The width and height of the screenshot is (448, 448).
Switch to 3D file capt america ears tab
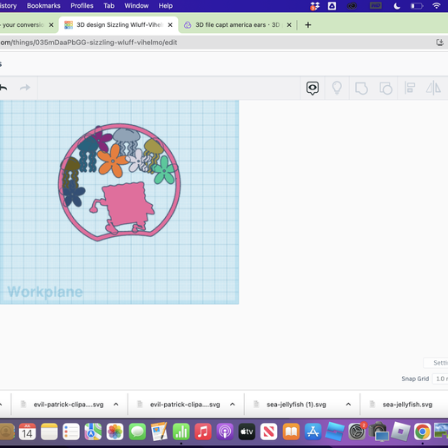(237, 25)
